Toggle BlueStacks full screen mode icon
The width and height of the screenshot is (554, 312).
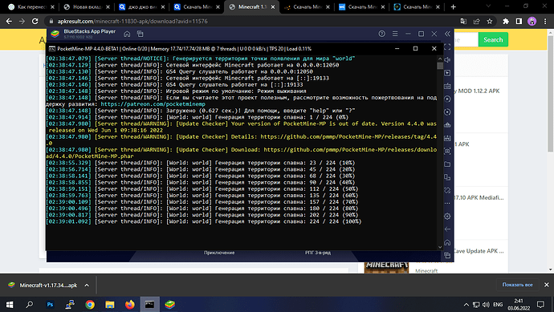point(447,47)
